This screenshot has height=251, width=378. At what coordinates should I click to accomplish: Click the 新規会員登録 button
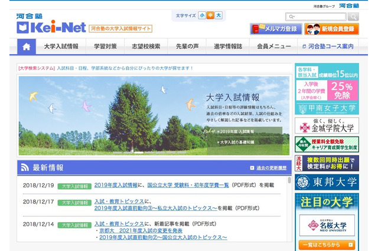331,29
